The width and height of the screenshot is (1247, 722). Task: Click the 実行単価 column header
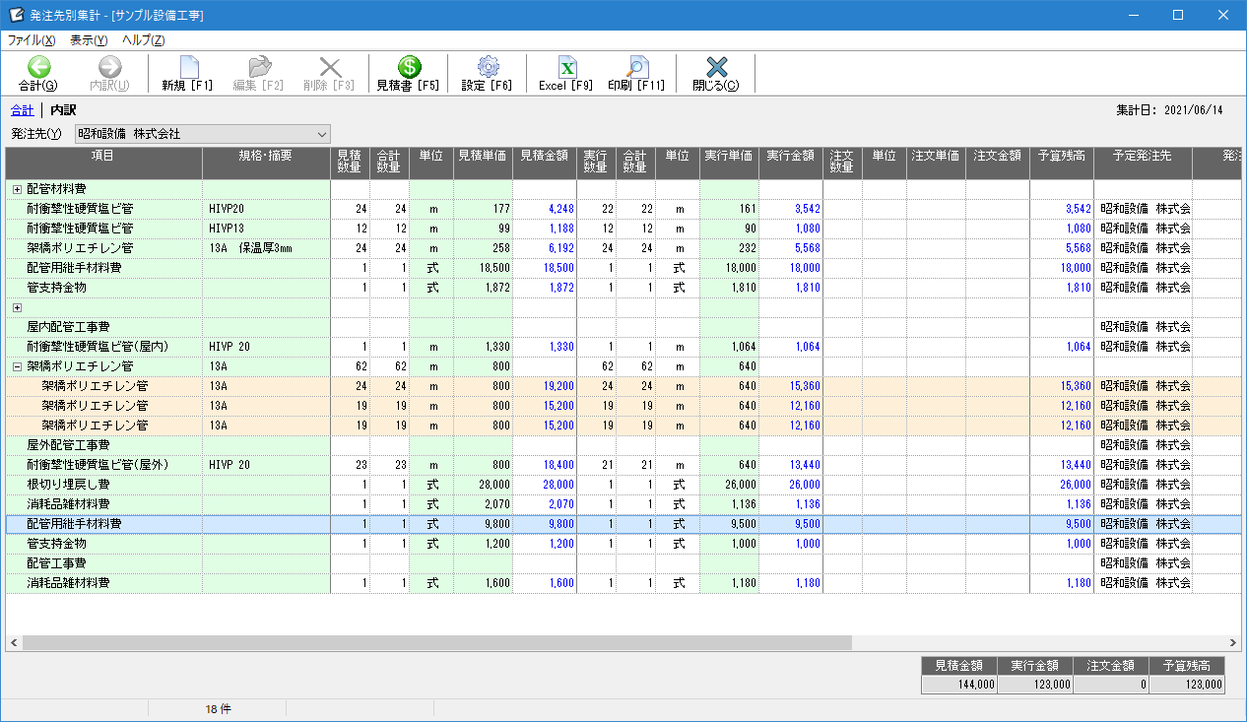click(729, 164)
